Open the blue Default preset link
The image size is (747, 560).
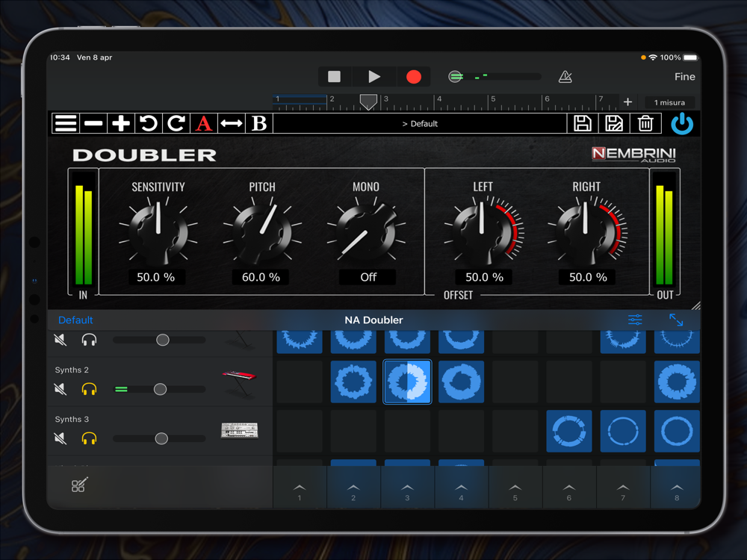(75, 320)
